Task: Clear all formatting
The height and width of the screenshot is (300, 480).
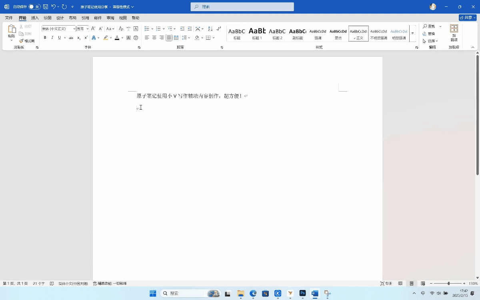Action: coord(121,29)
